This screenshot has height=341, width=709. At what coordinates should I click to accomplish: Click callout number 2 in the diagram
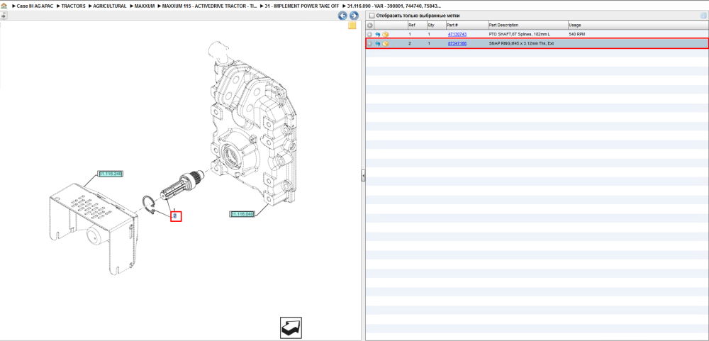pos(175,216)
